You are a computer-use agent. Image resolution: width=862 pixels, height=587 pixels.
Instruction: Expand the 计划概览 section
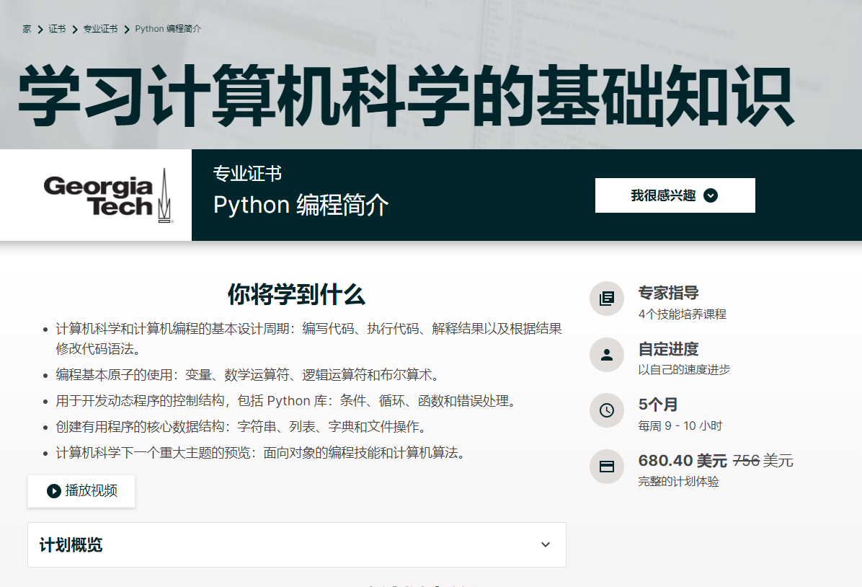(297, 544)
